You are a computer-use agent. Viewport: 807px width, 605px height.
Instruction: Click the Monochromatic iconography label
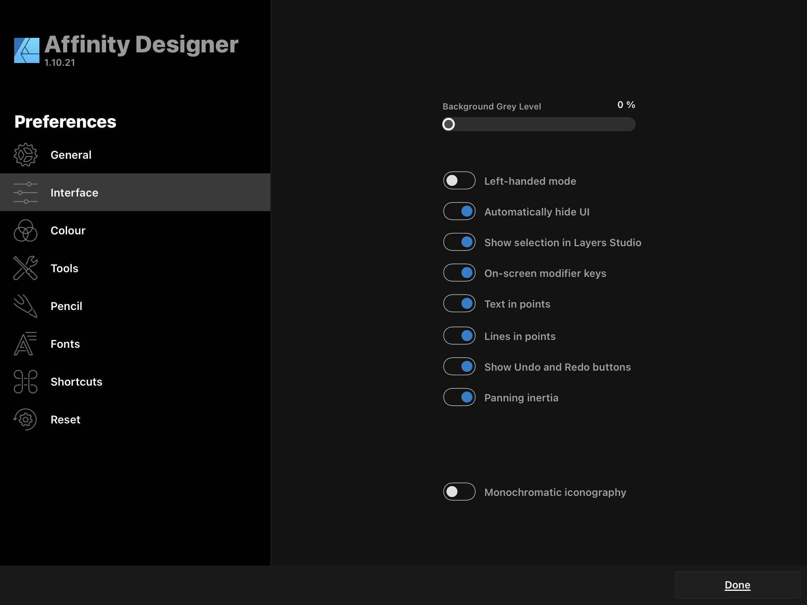(555, 492)
